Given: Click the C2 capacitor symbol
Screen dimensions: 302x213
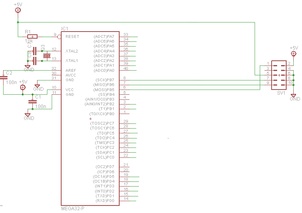Looking at the screenshot, I should click(4, 78).
